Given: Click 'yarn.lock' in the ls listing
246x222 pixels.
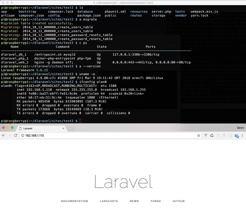Looking at the screenshot, I should [200, 16].
